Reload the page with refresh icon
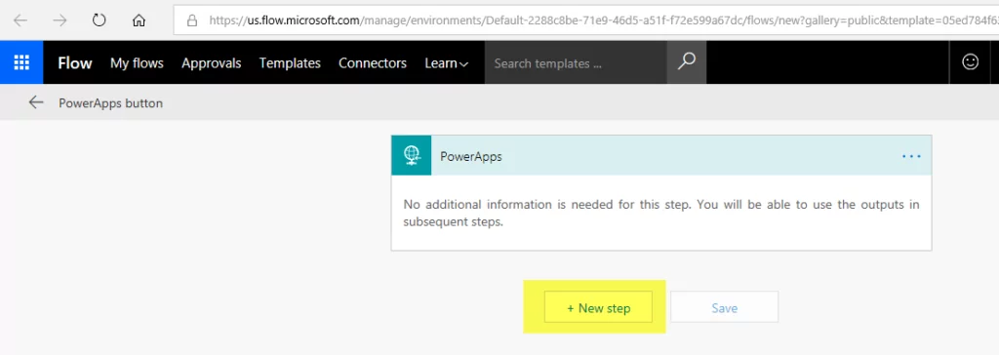This screenshot has height=355, width=999. (x=99, y=20)
